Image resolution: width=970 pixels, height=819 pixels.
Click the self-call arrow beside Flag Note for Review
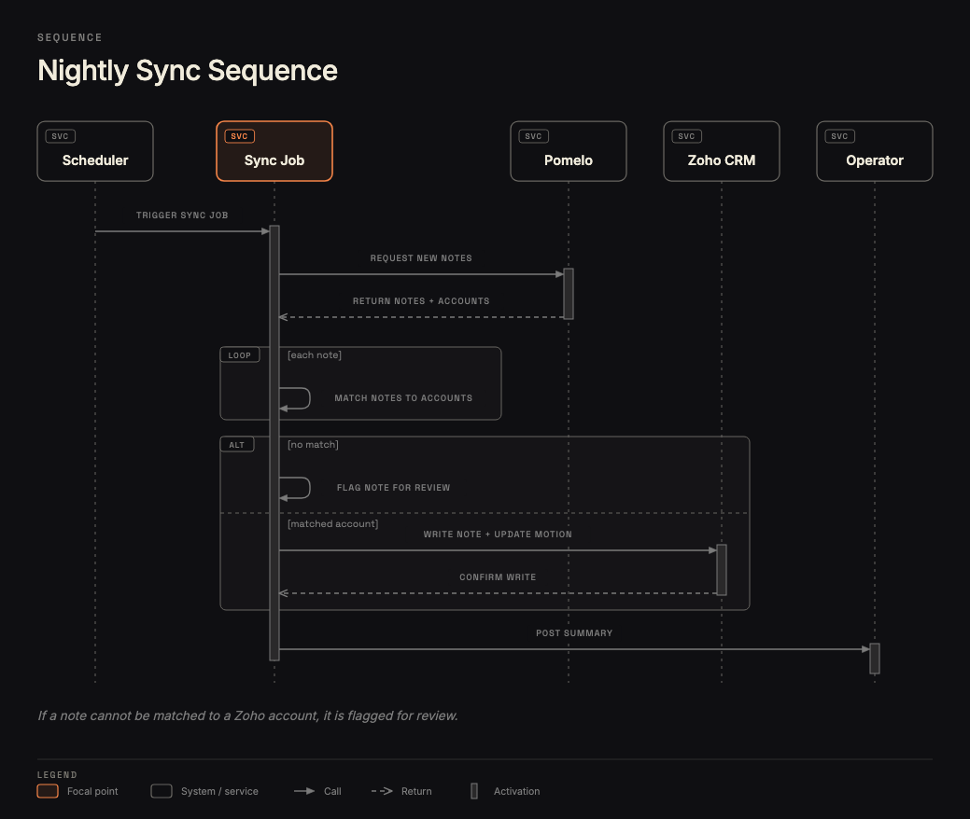point(294,488)
